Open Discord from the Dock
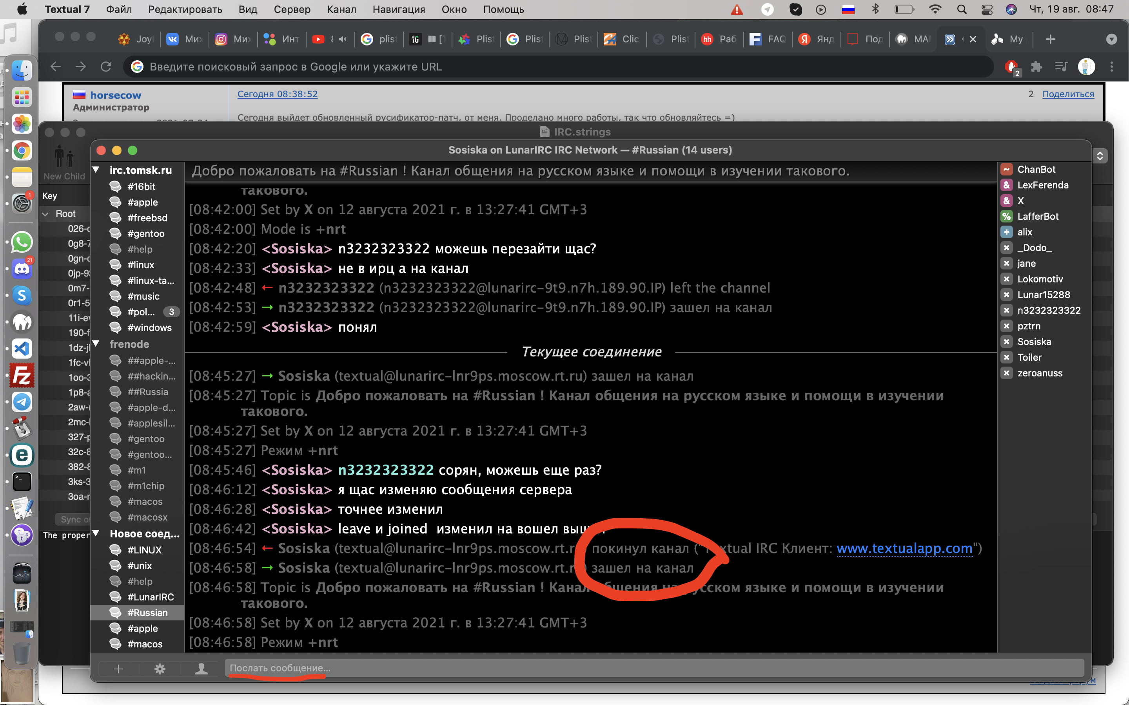 [22, 269]
